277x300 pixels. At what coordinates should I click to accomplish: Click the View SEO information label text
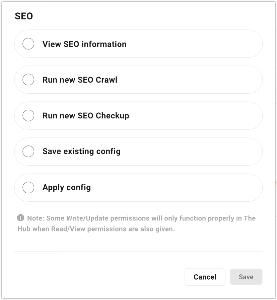[x=84, y=44]
